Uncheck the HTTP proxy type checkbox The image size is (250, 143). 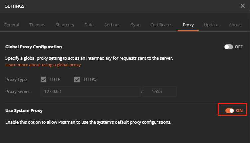pyautogui.click(x=43, y=79)
